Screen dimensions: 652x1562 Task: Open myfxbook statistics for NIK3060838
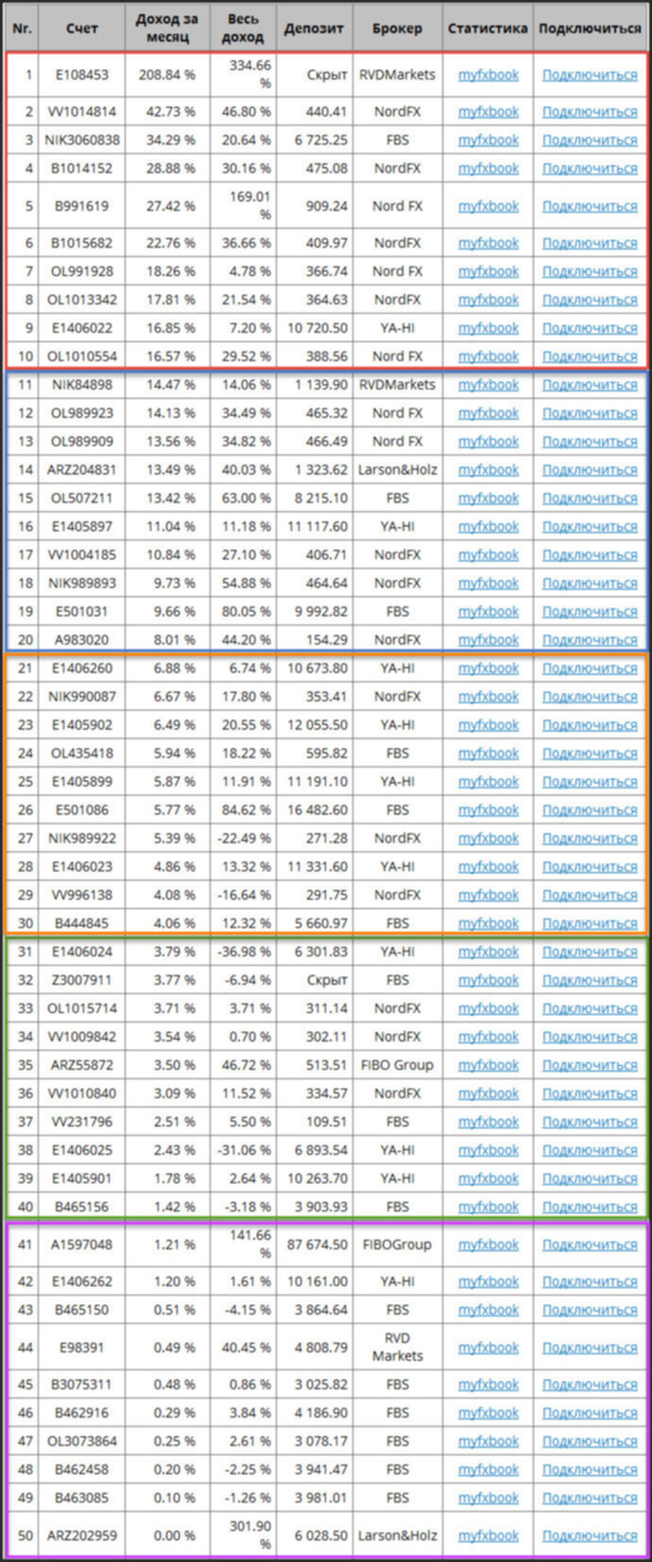pos(488,140)
